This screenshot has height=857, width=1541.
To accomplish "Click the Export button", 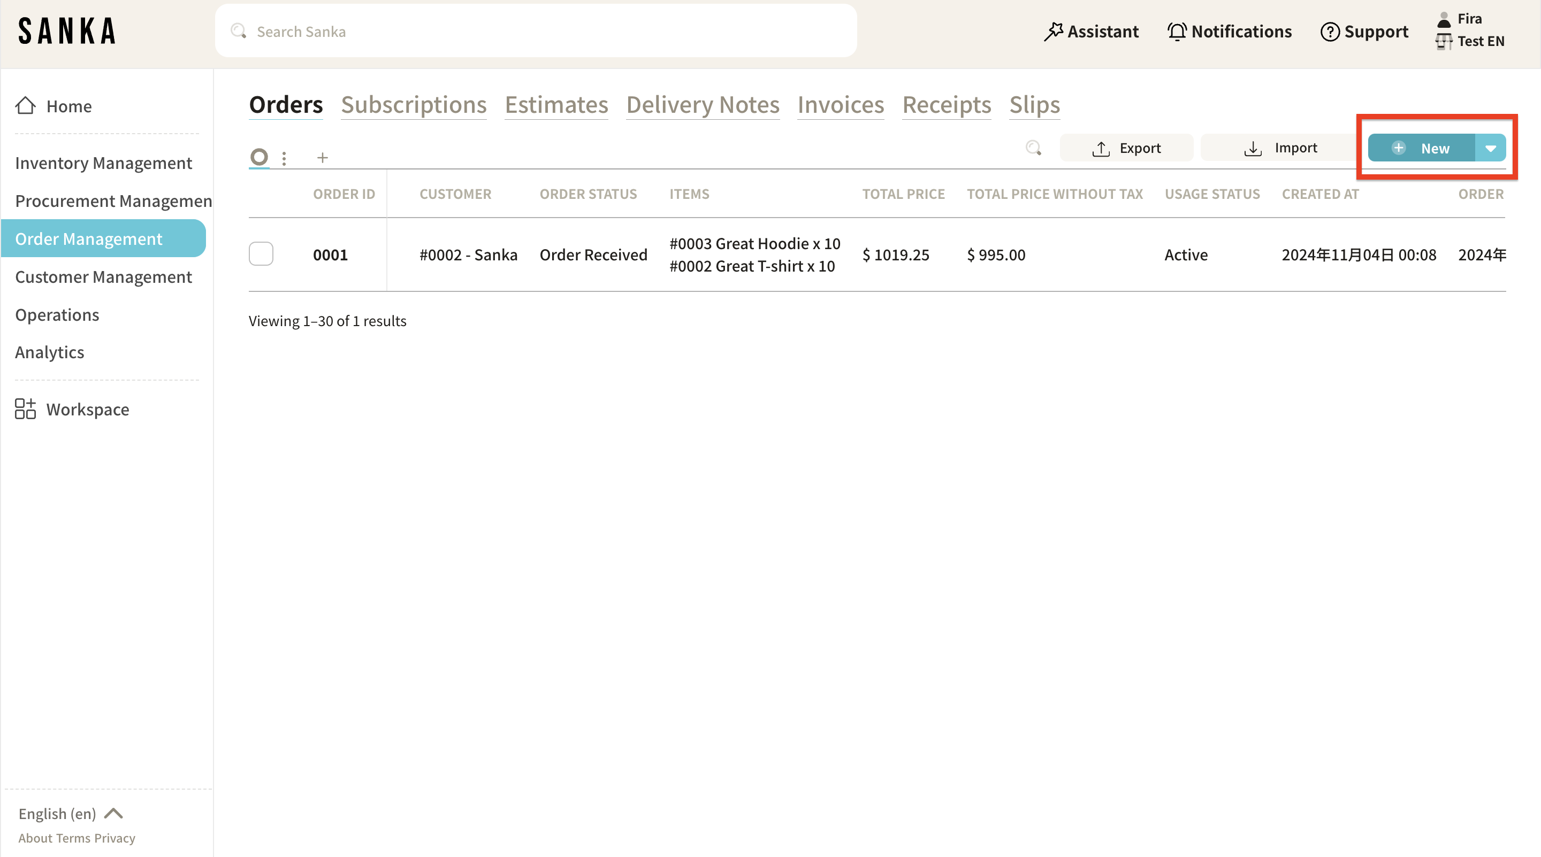I will pyautogui.click(x=1126, y=148).
